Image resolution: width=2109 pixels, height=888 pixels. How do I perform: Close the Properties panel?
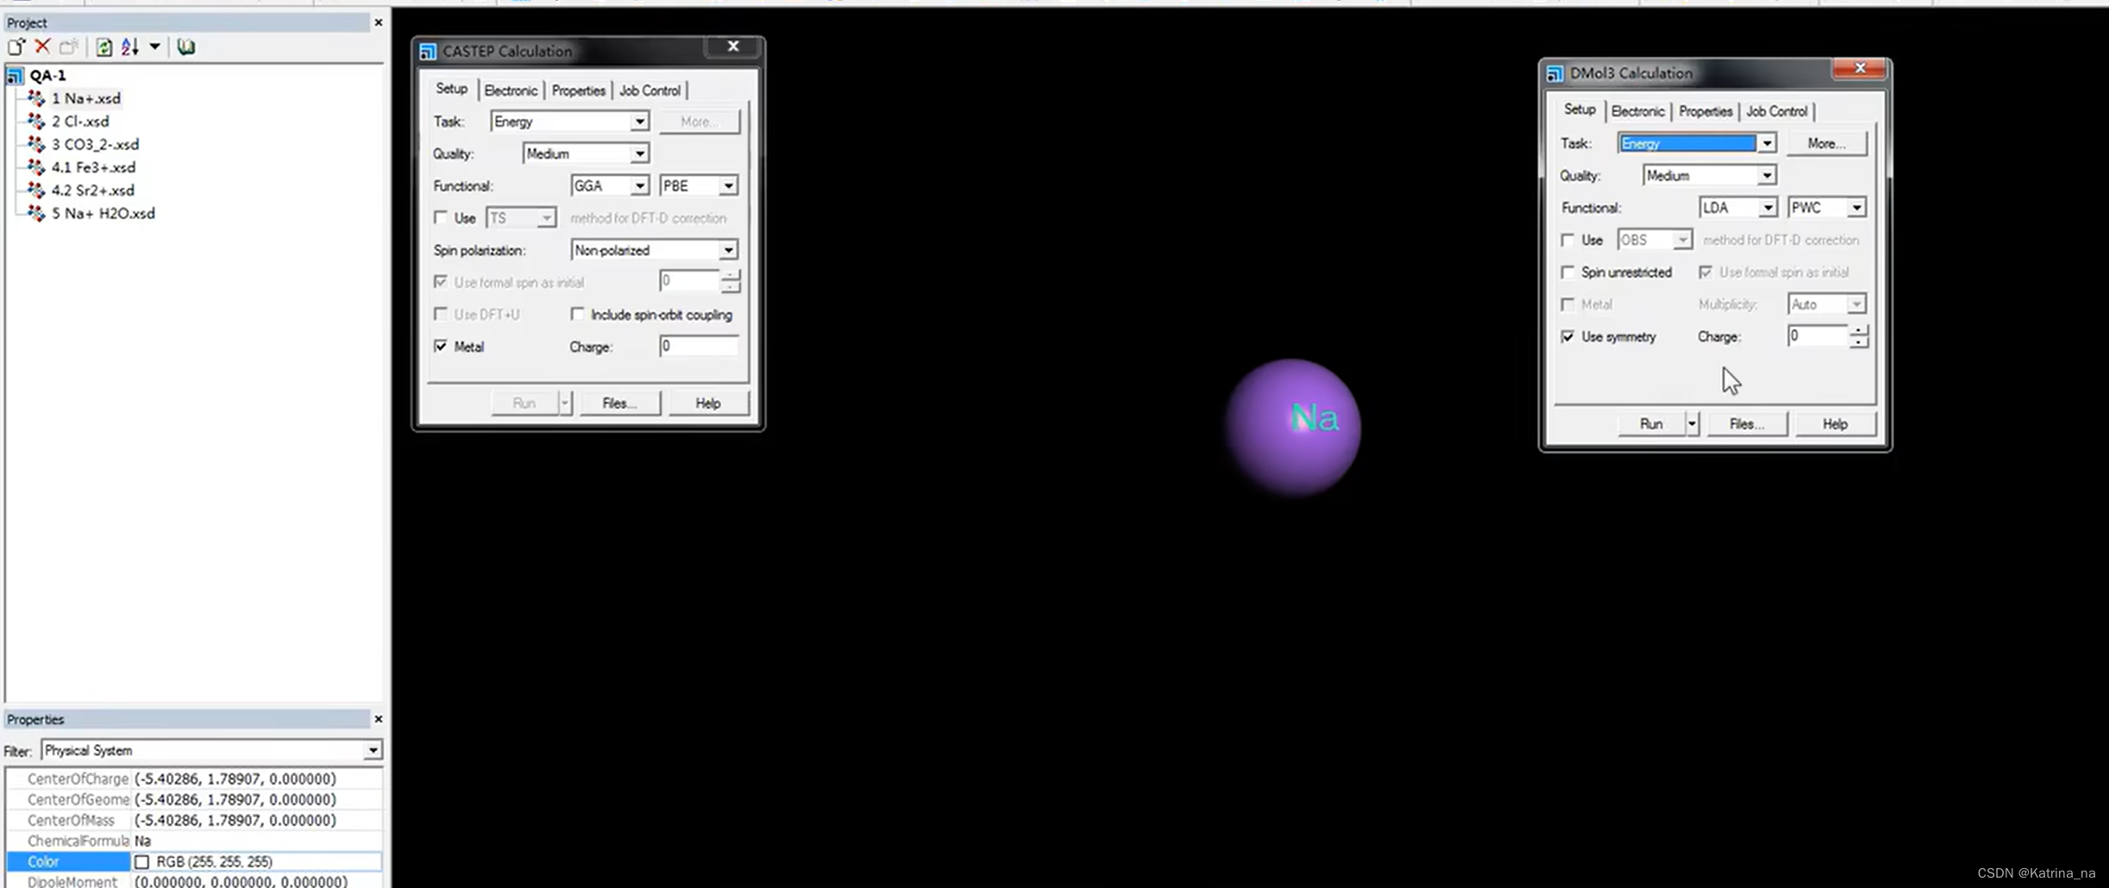[378, 719]
